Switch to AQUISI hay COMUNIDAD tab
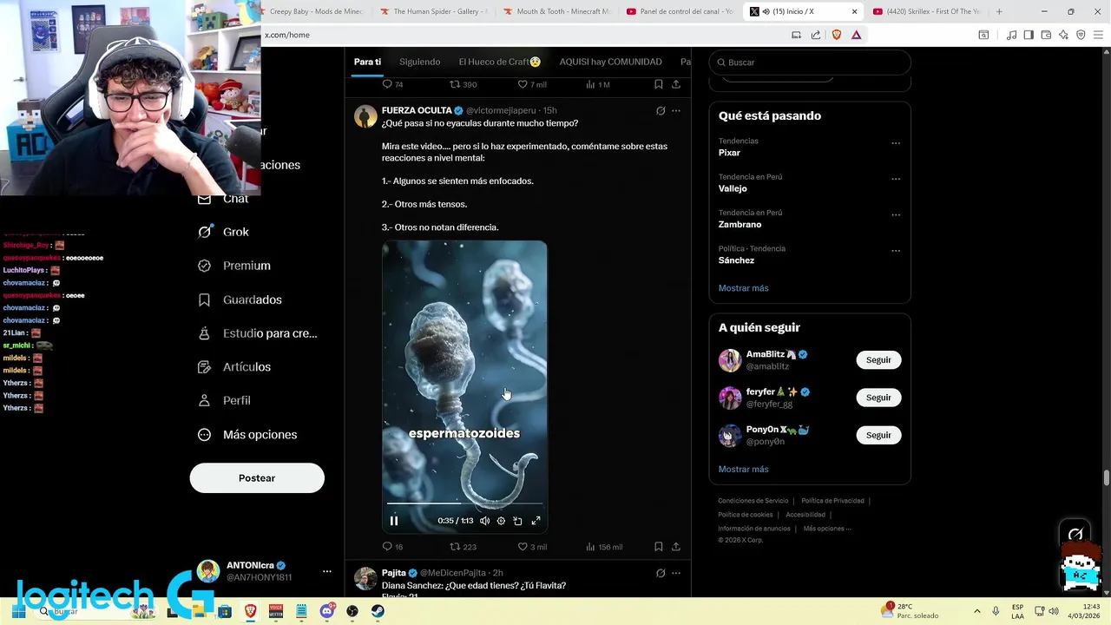1111x625 pixels. point(610,62)
